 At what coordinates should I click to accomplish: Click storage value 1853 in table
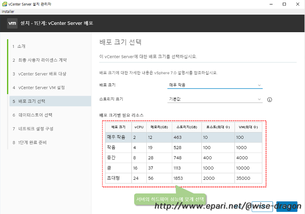click(178, 178)
